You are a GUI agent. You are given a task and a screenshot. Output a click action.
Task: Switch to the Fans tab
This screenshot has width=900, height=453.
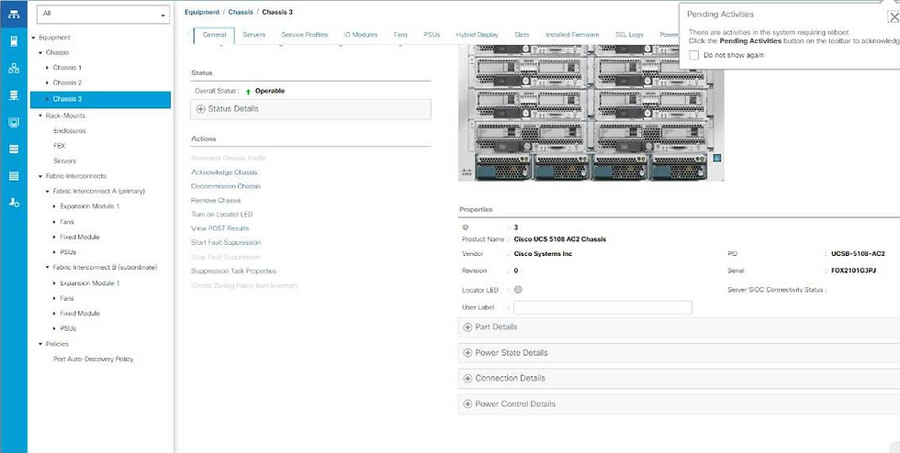400,35
